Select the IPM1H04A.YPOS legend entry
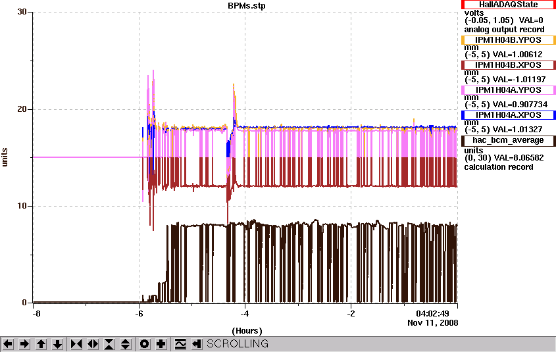Viewport: 556px width, 352px height. pos(508,90)
